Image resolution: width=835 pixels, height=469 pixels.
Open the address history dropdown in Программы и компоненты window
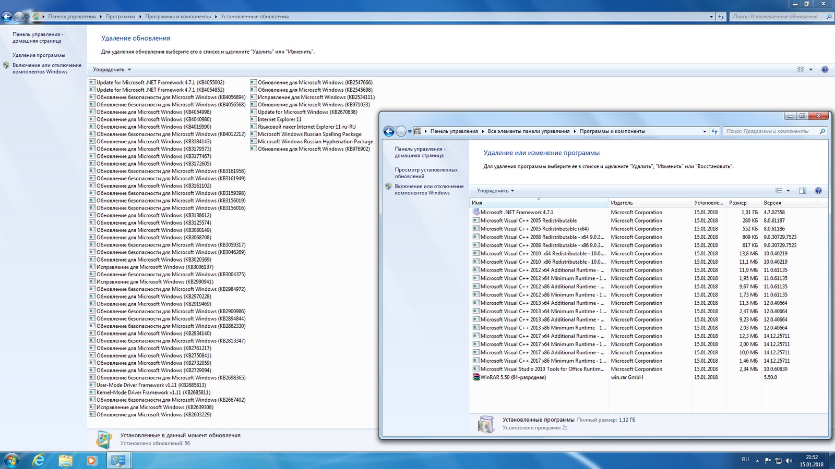coord(705,131)
